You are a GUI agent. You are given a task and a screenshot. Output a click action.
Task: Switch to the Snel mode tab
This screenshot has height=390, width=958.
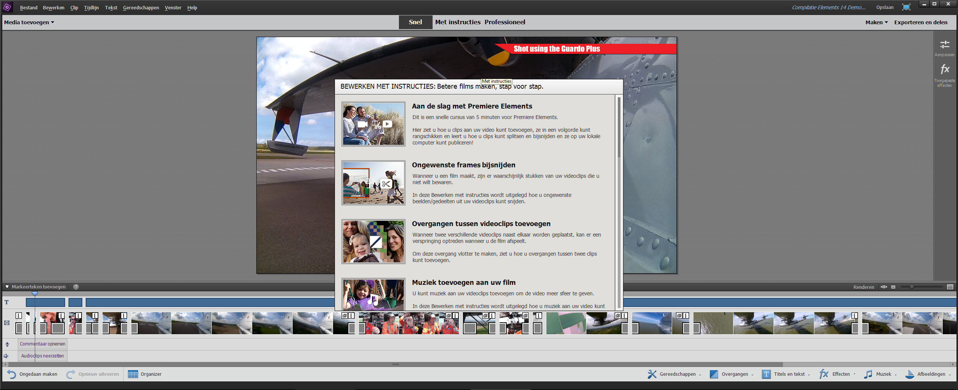[415, 22]
